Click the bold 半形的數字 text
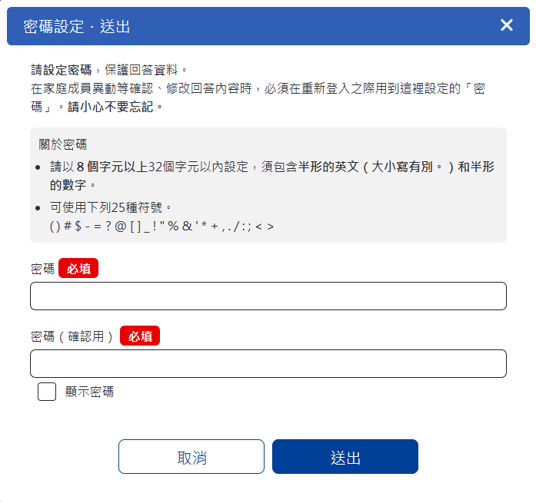 pyautogui.click(x=73, y=185)
